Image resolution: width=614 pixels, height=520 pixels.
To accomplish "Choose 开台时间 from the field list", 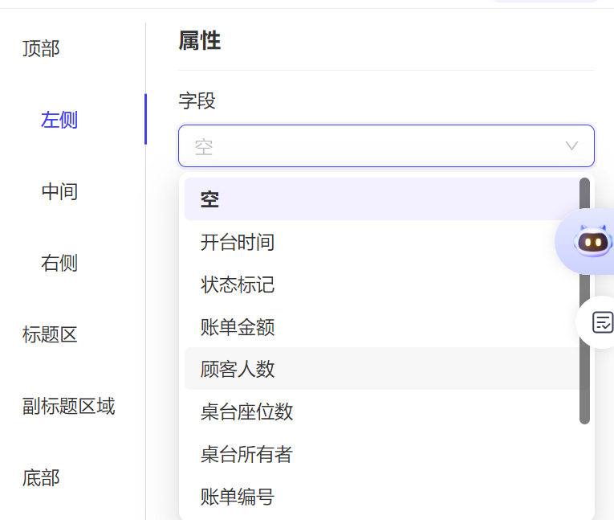I will [382, 242].
